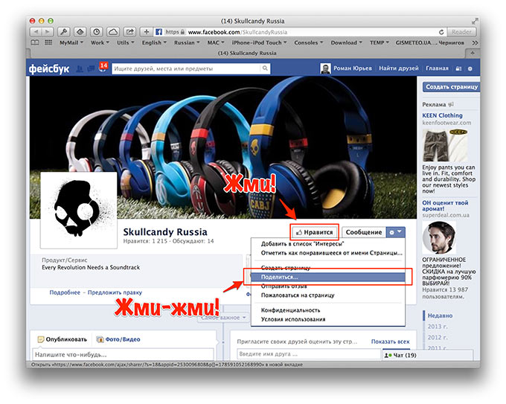Open the privacy shortcuts lock icon
The width and height of the screenshot is (506, 404).
[x=458, y=68]
